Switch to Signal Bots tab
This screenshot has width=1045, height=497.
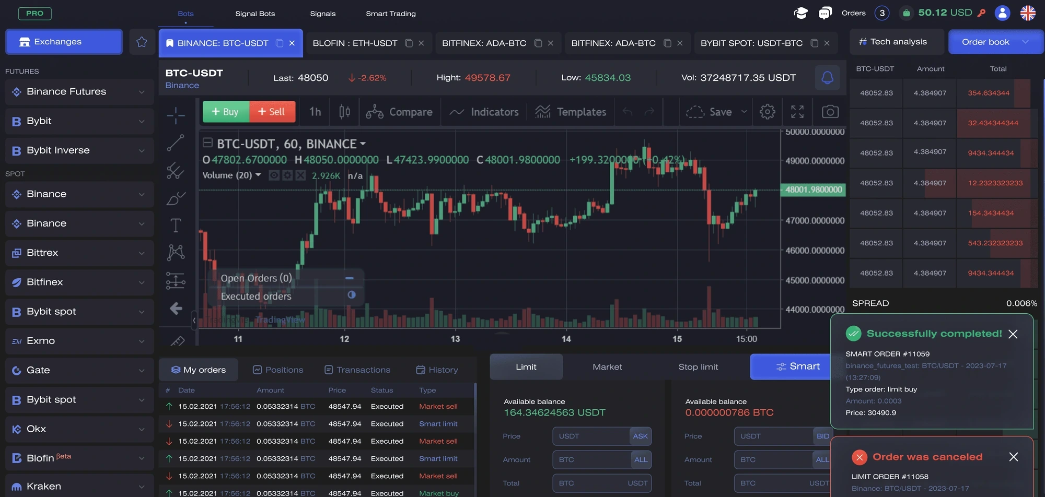[255, 14]
